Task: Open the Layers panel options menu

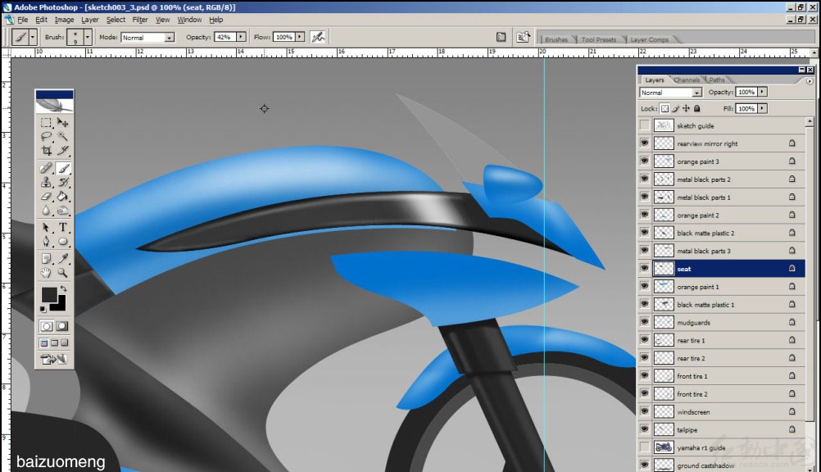Action: 810,81
